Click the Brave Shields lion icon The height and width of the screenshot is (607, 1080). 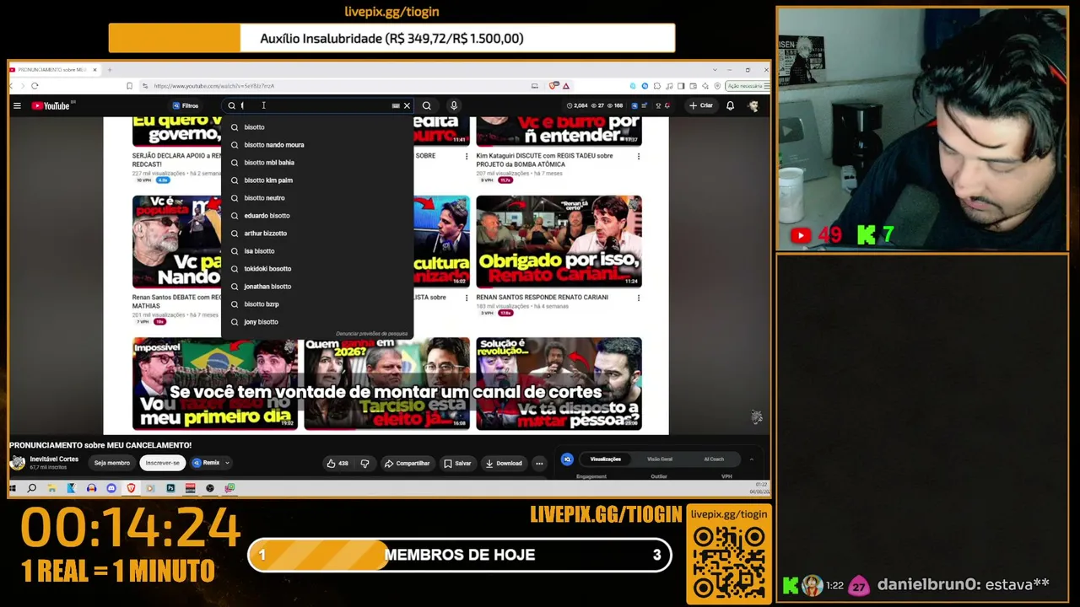tap(553, 85)
